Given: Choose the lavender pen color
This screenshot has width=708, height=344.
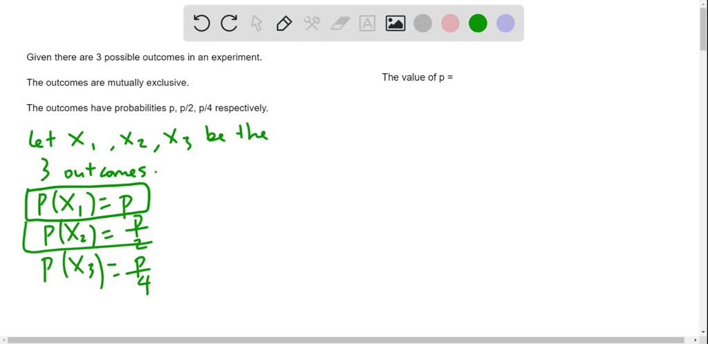Looking at the screenshot, I should click(505, 23).
